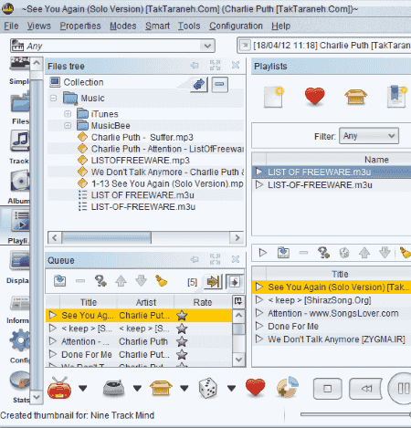The width and height of the screenshot is (411, 428).
Task: Click the collapse-all minus button in Files tree
Action: [x=220, y=84]
